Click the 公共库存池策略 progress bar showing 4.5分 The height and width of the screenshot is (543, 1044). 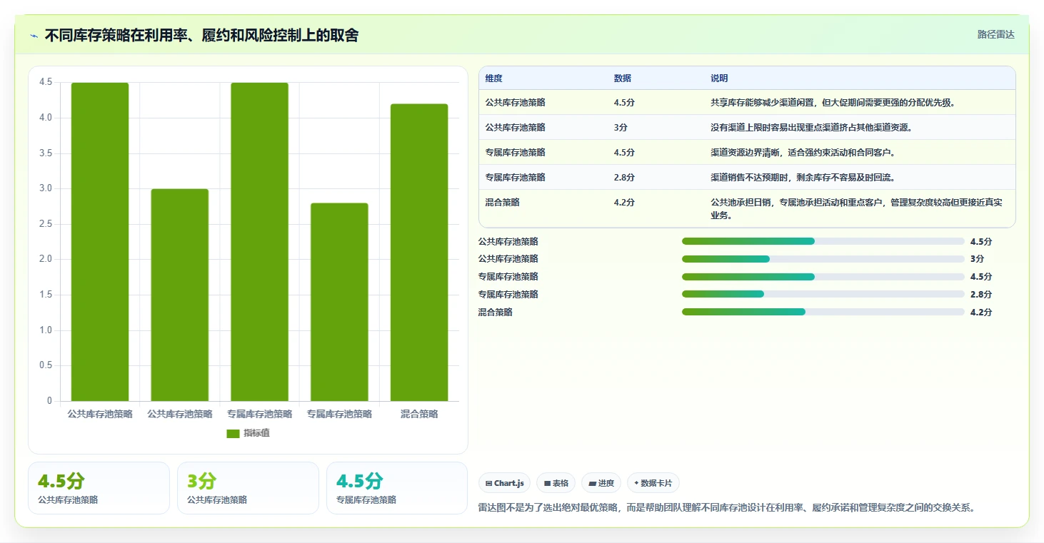(823, 241)
